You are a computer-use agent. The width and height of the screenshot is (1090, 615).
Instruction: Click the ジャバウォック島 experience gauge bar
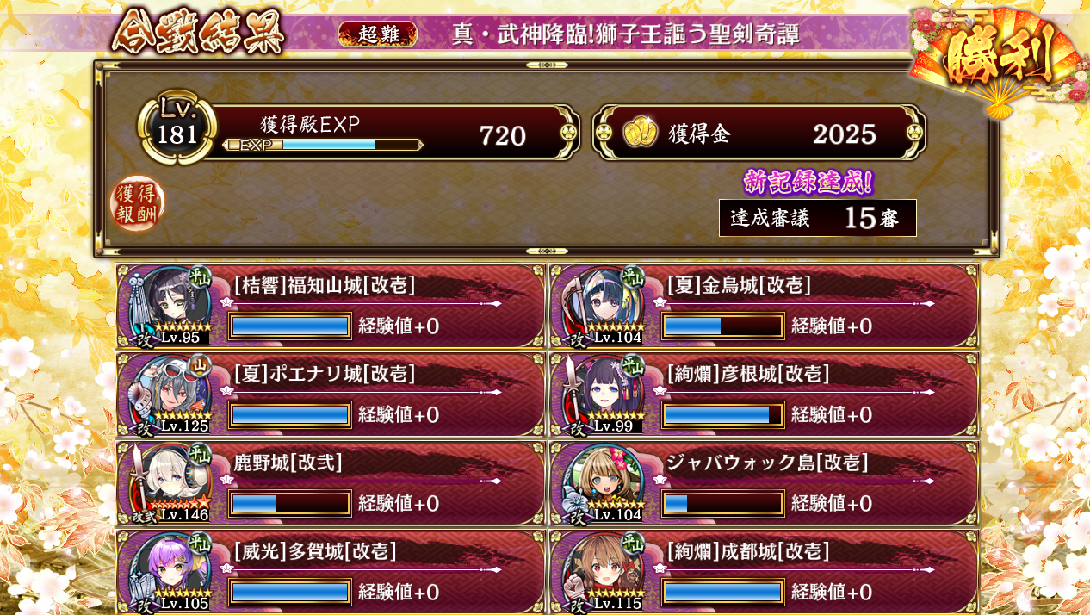pyautogui.click(x=723, y=503)
